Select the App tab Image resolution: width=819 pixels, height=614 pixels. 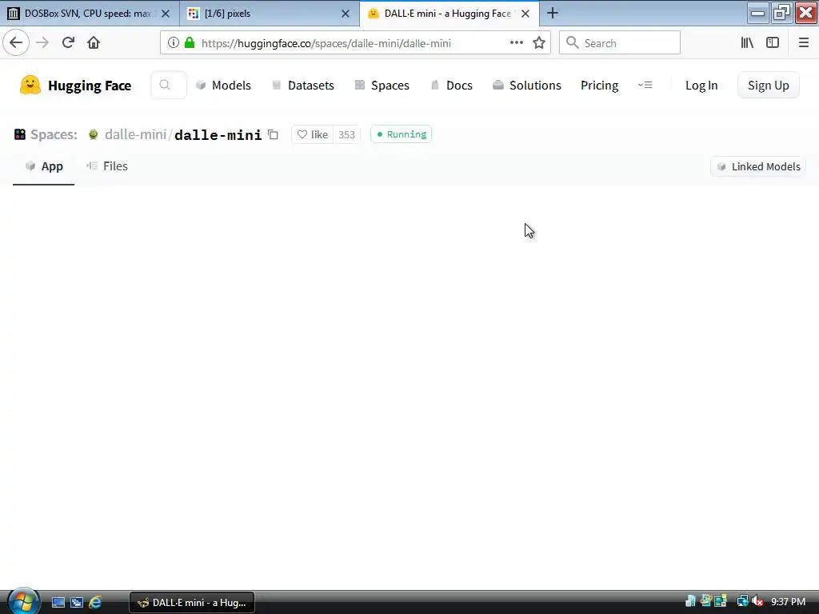(44, 166)
